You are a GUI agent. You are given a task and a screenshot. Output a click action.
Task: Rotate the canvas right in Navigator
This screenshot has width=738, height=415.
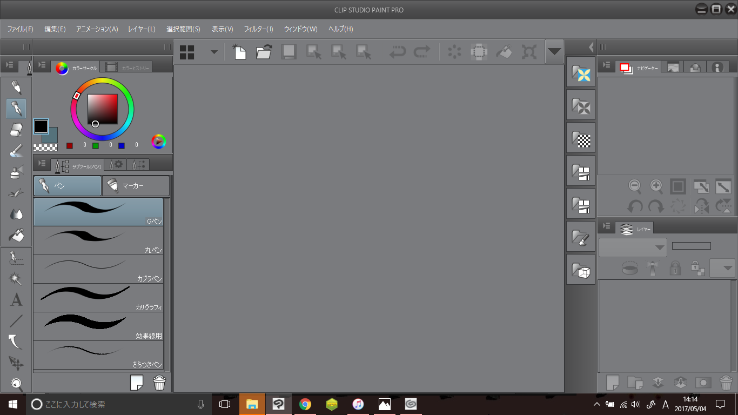point(656,206)
